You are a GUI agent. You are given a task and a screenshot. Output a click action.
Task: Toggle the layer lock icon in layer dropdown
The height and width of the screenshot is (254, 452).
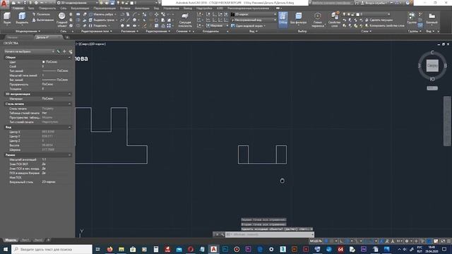tap(353, 14)
